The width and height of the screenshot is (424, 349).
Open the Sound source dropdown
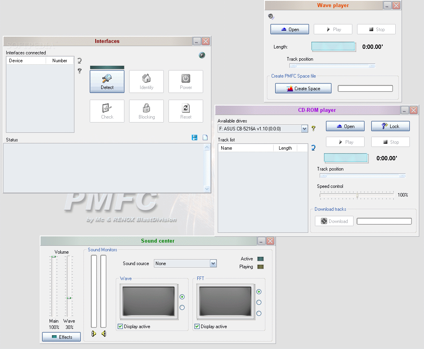point(213,264)
